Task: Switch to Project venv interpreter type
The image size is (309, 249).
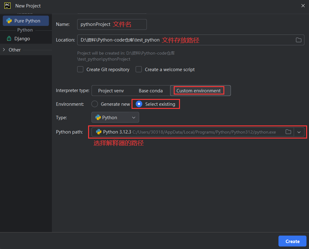Action: [111, 91]
